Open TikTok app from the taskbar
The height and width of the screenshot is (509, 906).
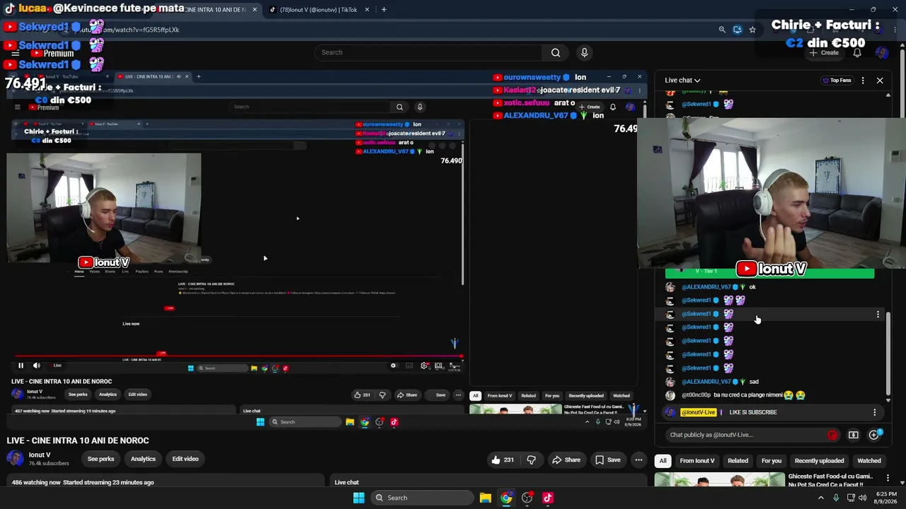click(x=547, y=498)
